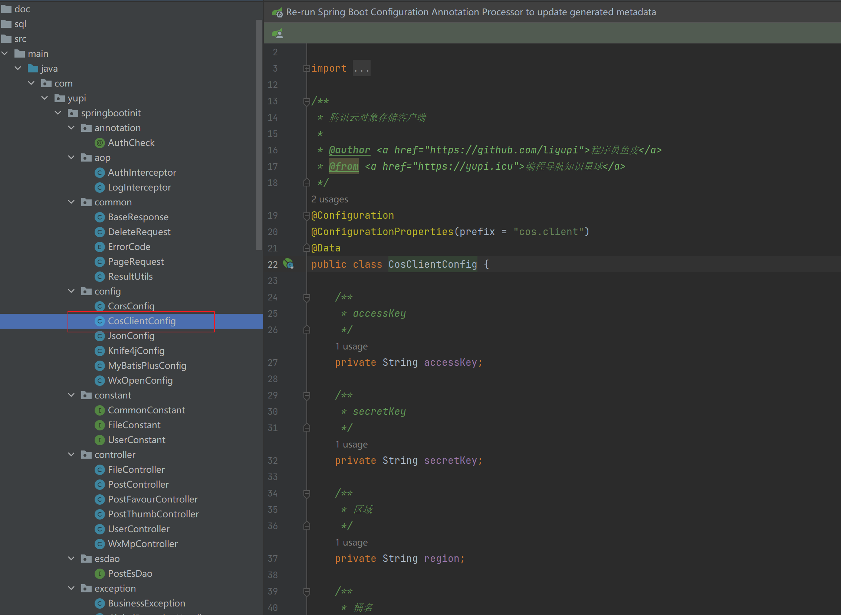The height and width of the screenshot is (615, 841).
Task: Fold the accessKey Javadoc at line 24
Action: click(306, 297)
